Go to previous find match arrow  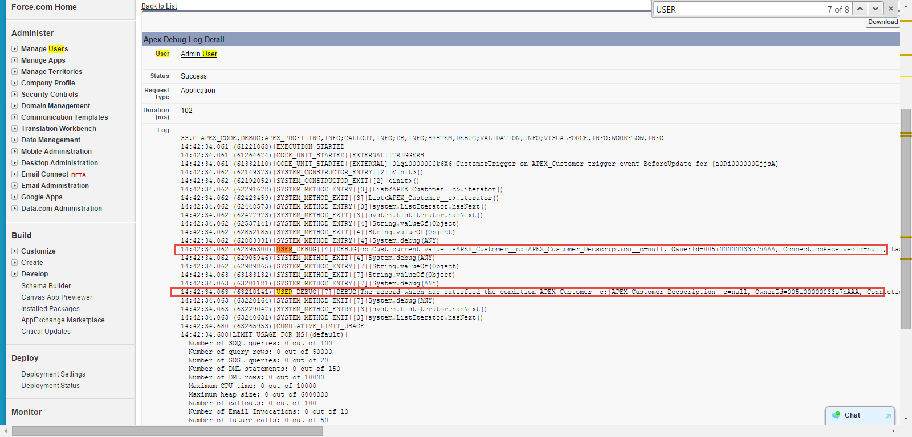click(x=860, y=9)
